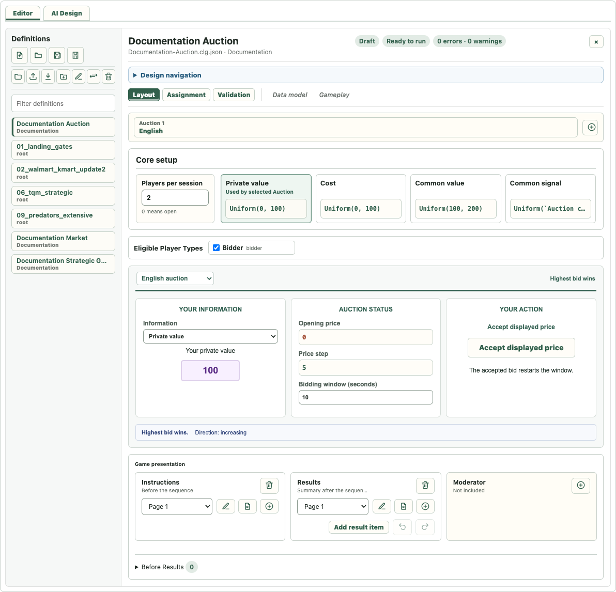Screen dimensions: 616x592
Task: Click the Players per session input
Action: coord(175,198)
